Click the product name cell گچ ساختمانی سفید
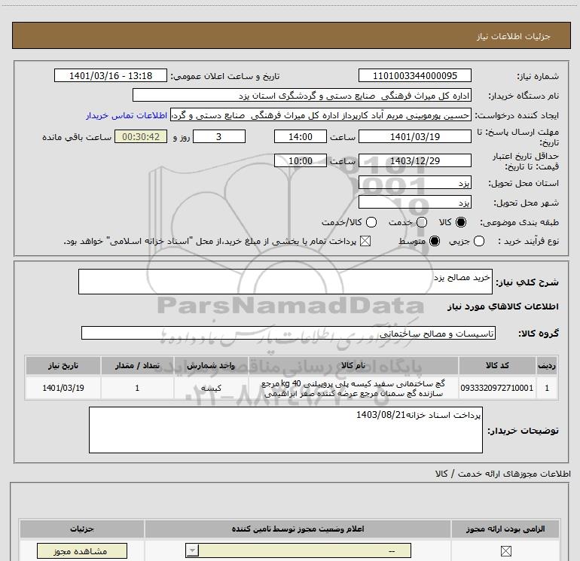The height and width of the screenshot is (561, 580). [353, 388]
